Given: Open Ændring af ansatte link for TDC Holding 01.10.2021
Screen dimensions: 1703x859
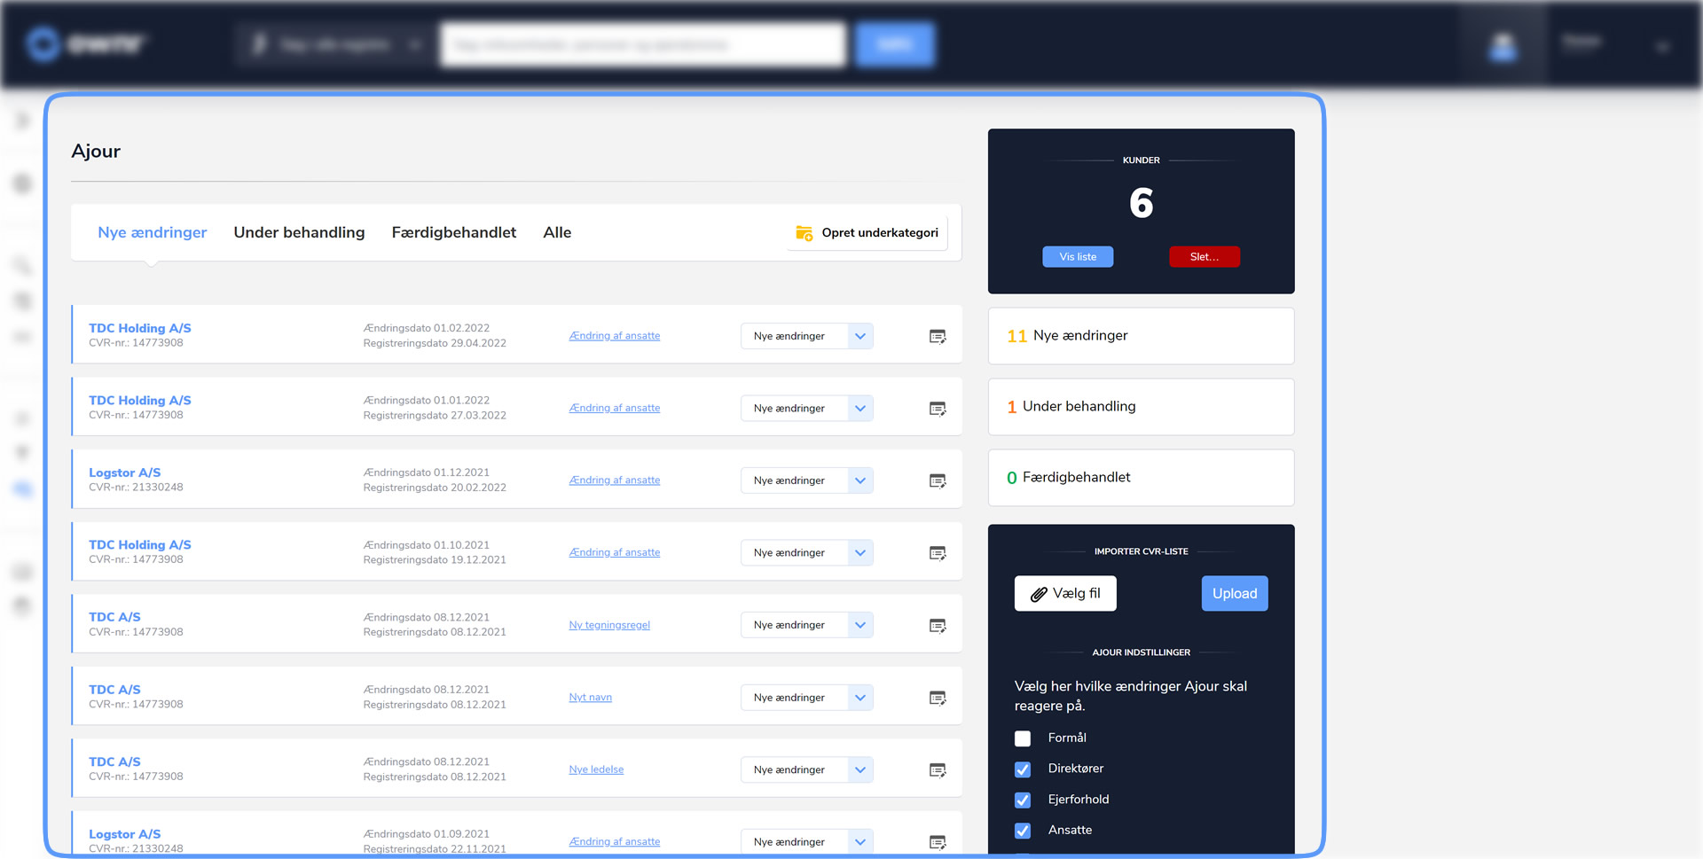Looking at the screenshot, I should pos(615,552).
